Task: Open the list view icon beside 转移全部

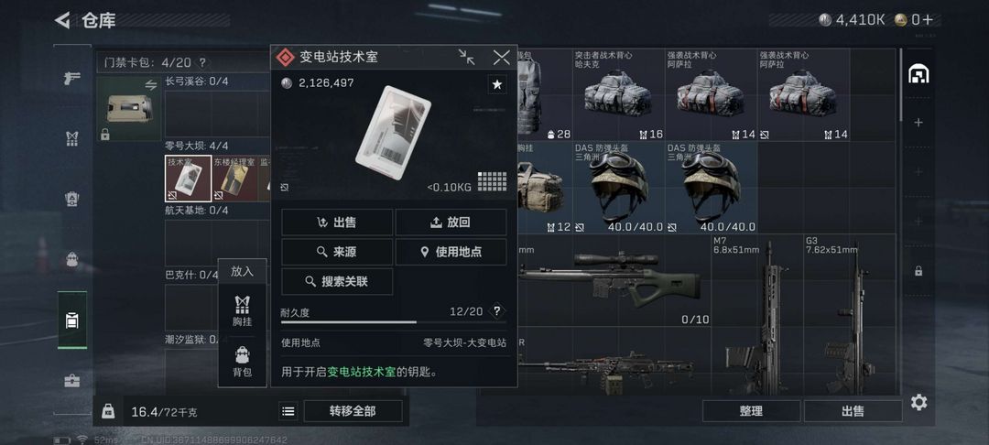Action: tap(288, 412)
